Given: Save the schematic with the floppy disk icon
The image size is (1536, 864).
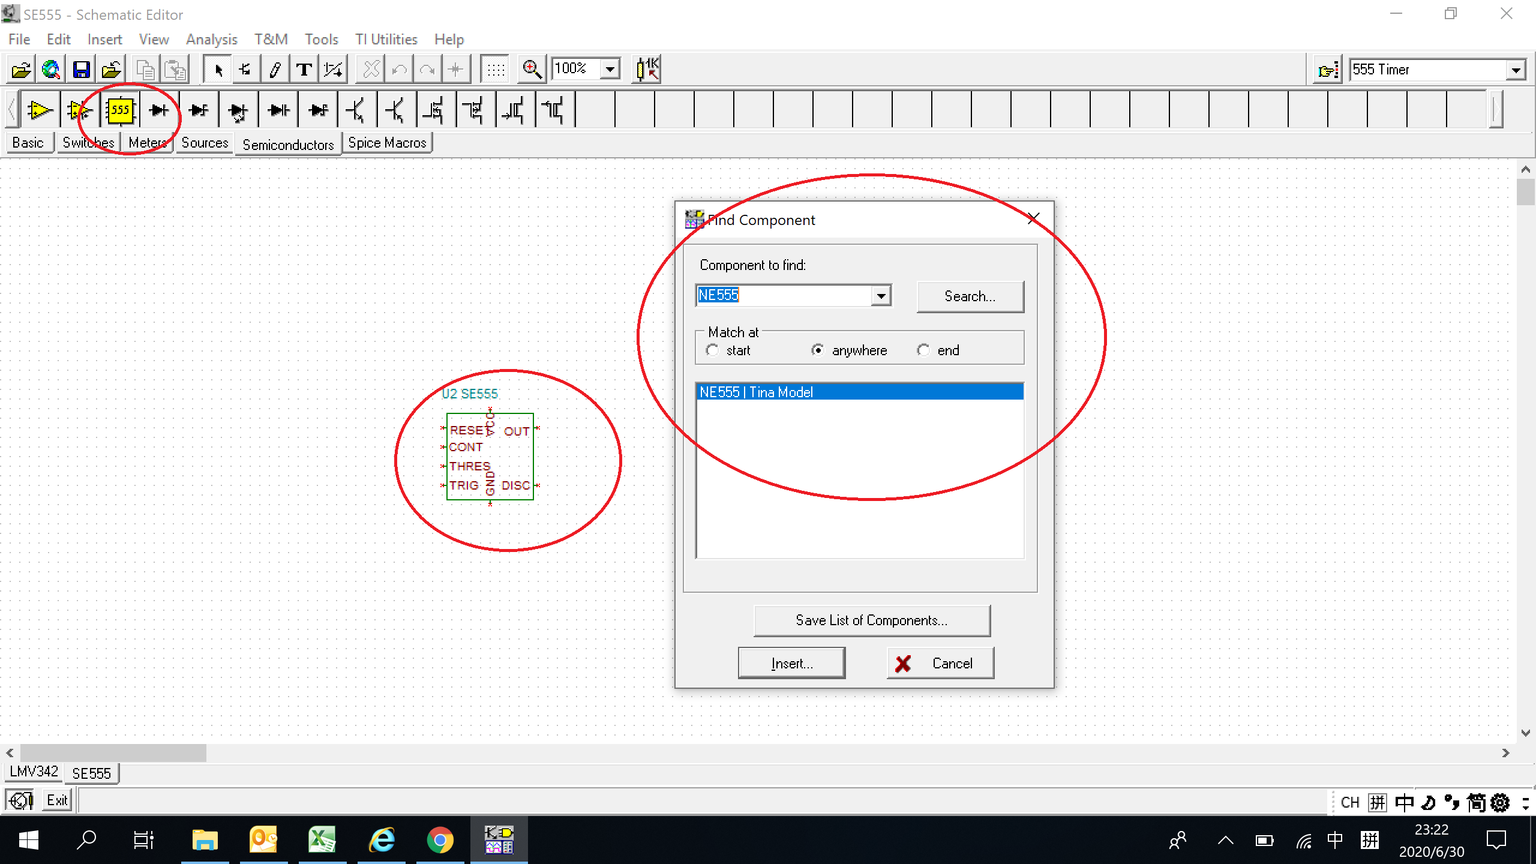Looking at the screenshot, I should click(82, 70).
